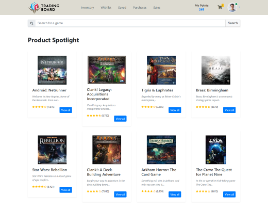Click the Star Wars: Rebellion title
Screen dimensions: 268x211
[x=49, y=170]
